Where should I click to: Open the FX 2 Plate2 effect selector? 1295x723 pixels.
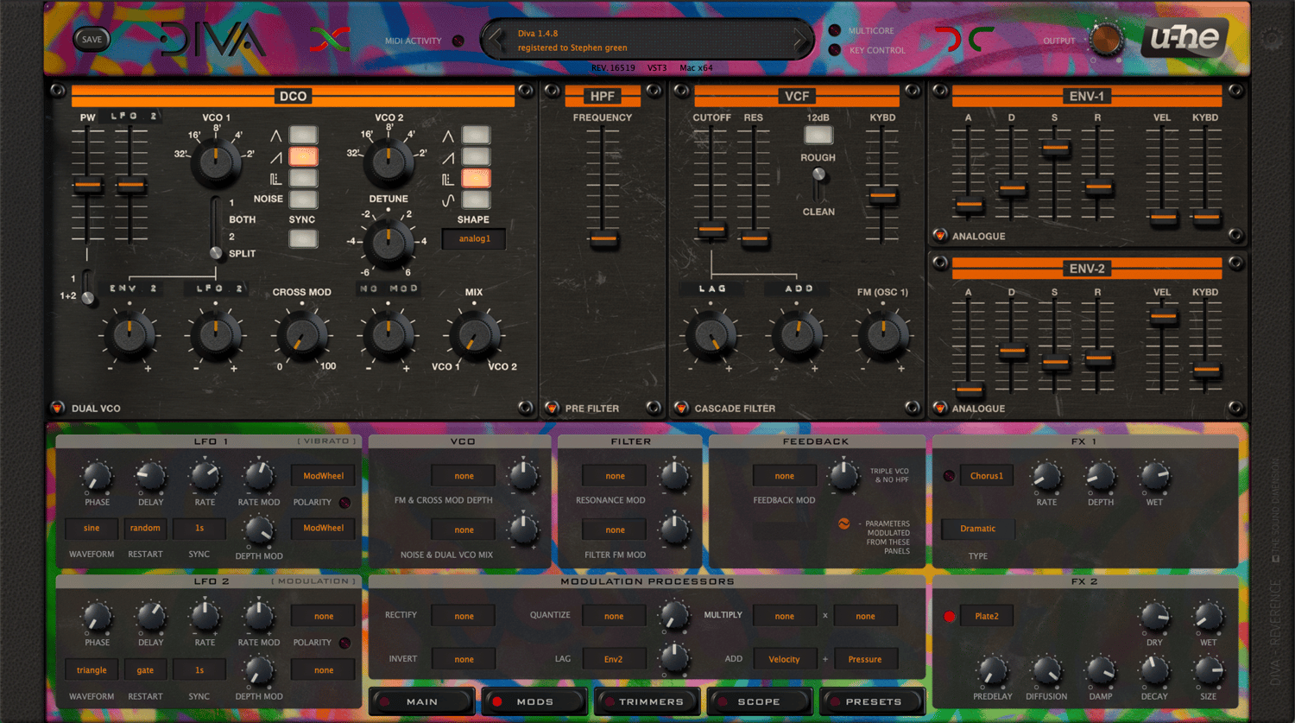(986, 616)
